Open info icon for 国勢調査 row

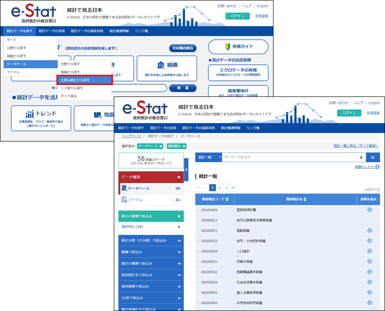pyautogui.click(x=369, y=231)
